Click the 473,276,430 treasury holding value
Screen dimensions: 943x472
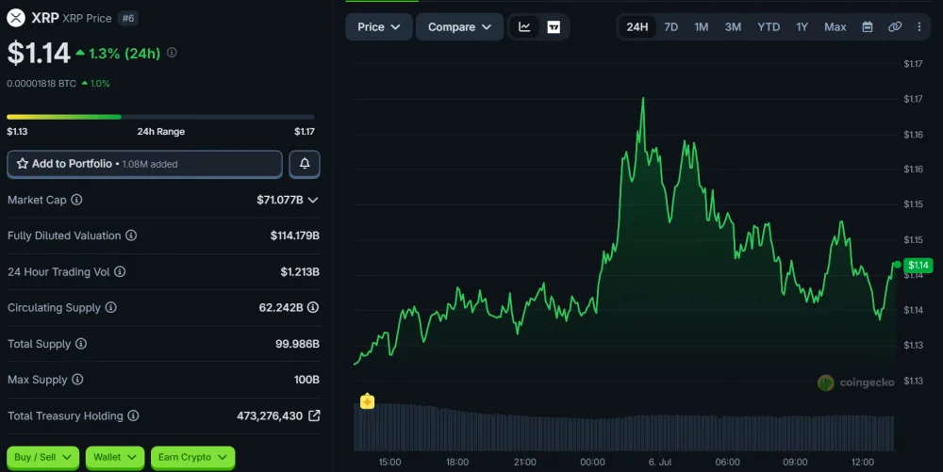270,415
